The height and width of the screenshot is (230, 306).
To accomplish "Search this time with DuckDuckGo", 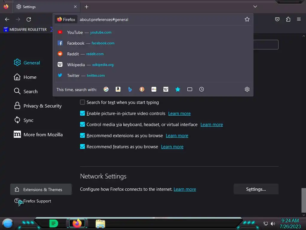I will click(142, 89).
